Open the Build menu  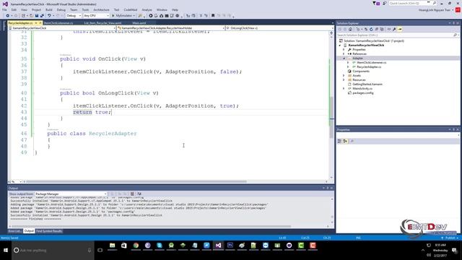[x=49, y=9]
